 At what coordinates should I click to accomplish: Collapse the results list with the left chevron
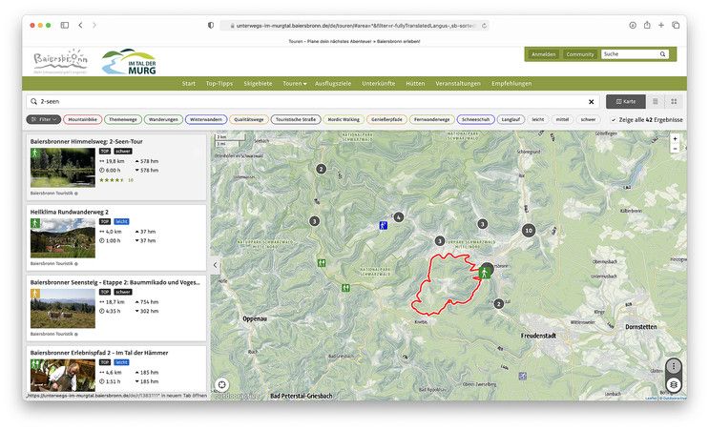pos(216,265)
